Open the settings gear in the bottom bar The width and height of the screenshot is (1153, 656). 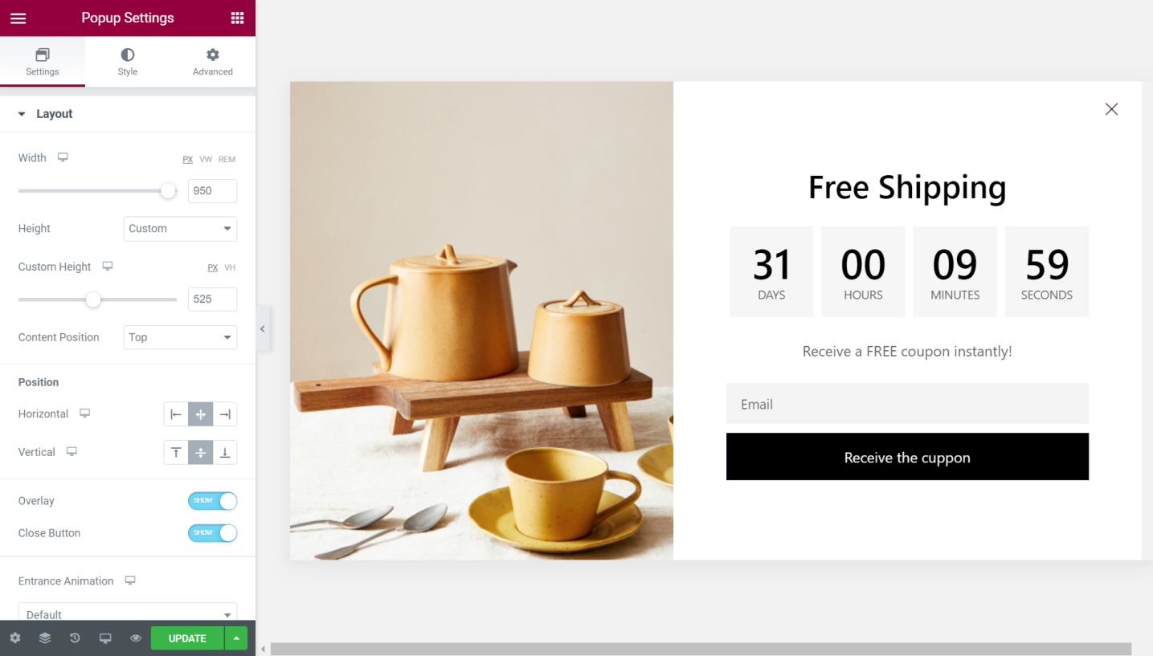(14, 638)
